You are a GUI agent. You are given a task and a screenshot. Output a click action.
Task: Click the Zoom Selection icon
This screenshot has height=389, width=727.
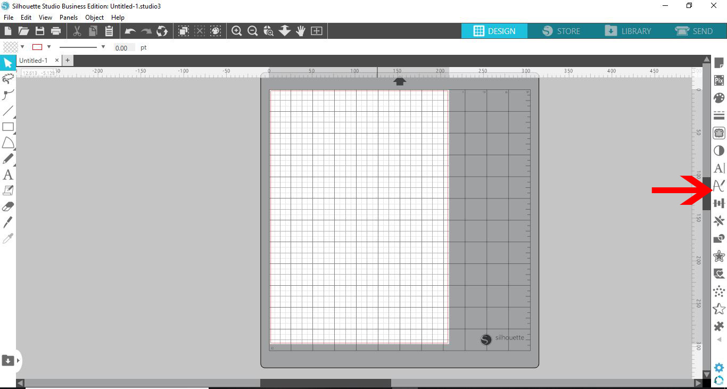tap(269, 31)
